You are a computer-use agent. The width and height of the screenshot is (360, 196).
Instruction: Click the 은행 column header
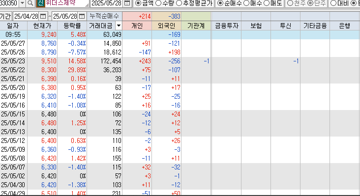pyautogui.click(x=345, y=26)
